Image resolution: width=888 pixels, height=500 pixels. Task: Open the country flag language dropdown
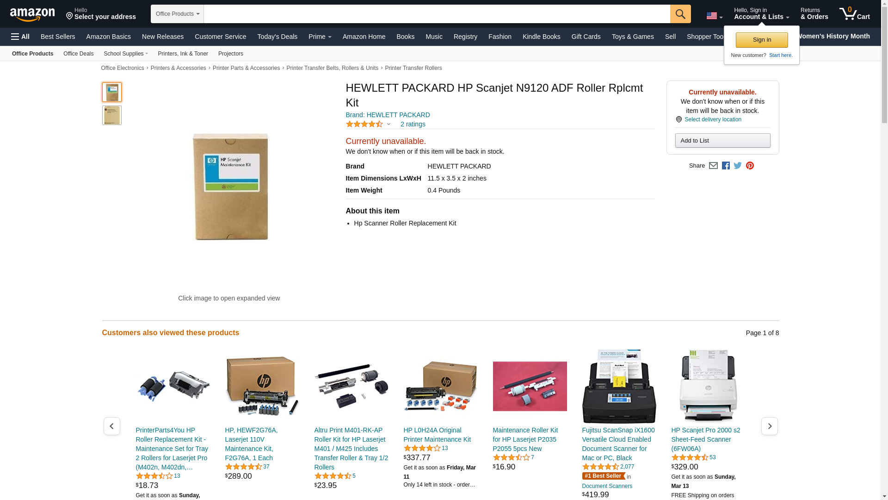point(714,16)
